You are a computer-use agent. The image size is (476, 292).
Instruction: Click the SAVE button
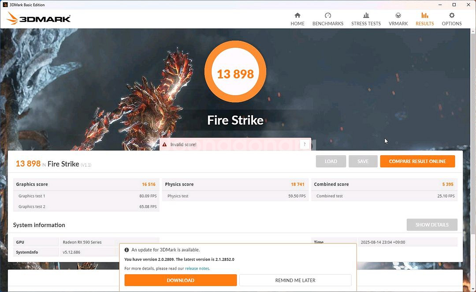363,161
